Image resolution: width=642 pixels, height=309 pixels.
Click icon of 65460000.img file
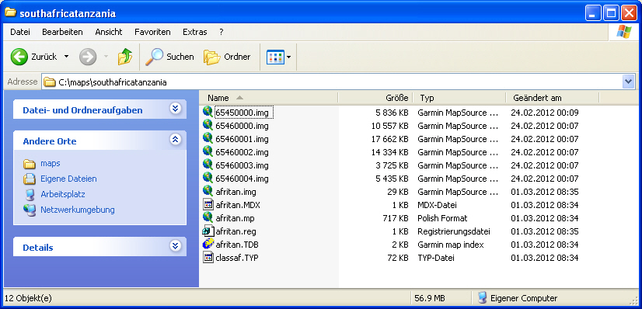(x=208, y=125)
